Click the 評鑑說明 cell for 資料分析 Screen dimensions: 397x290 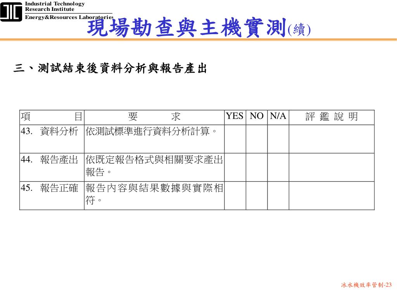[331, 139]
